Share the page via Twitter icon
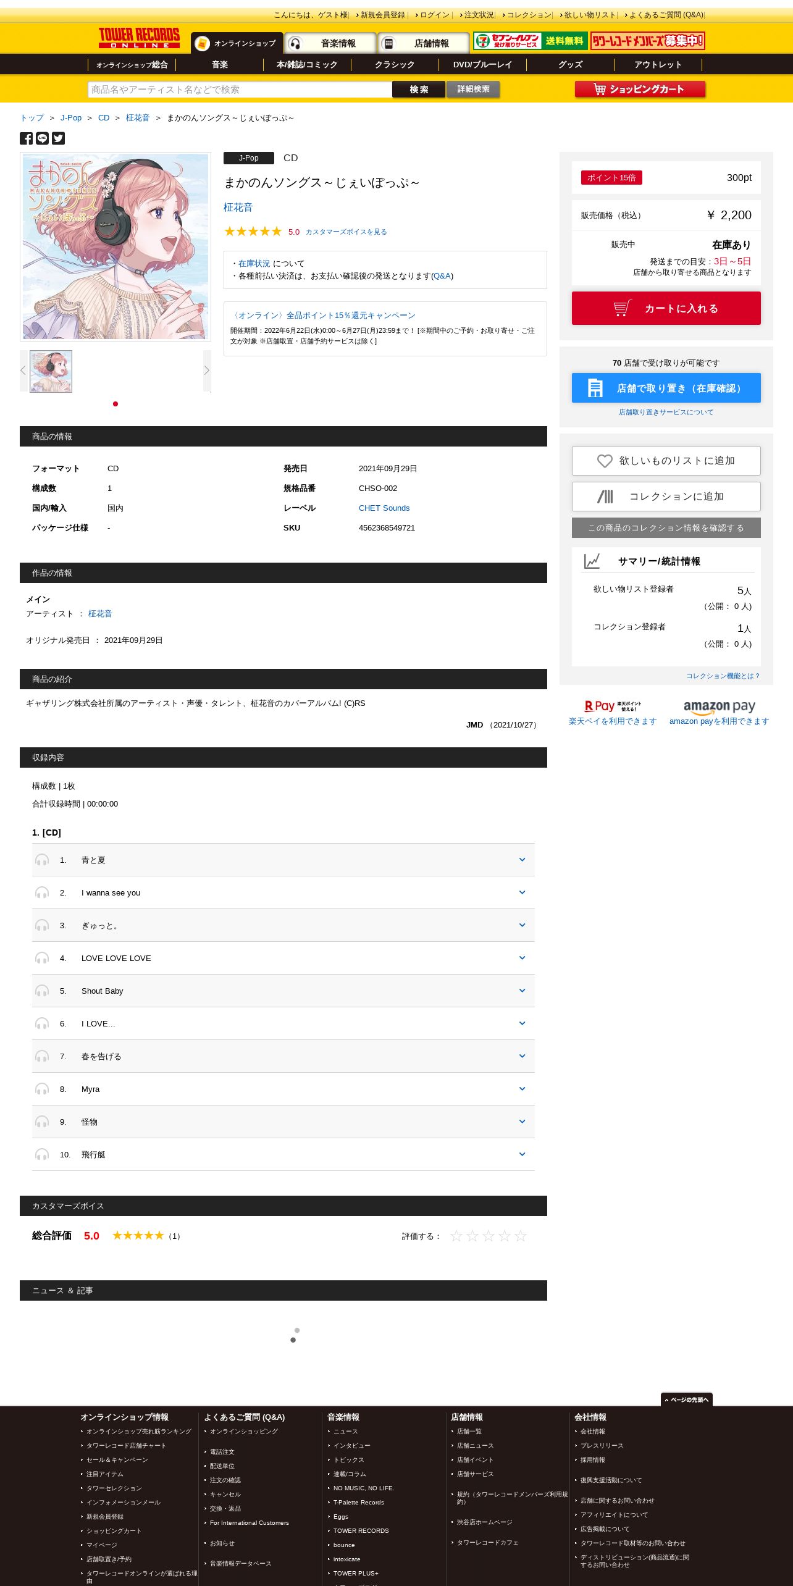793x1586 pixels. click(58, 138)
